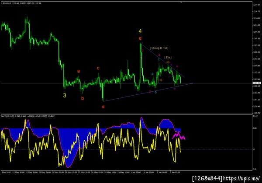This screenshot has height=183, width=262.
Task: Select the descending upper triangle trendline
Action: (x=162, y=60)
